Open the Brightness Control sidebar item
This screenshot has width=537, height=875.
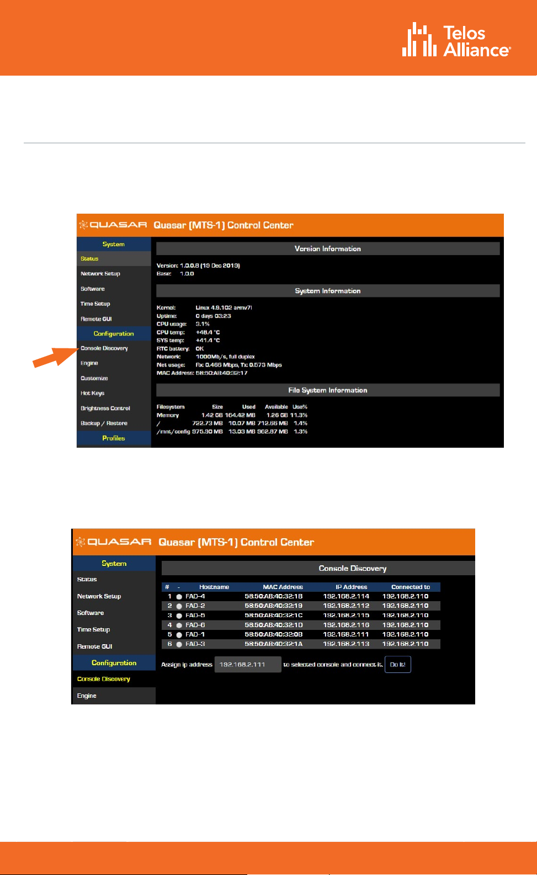105,409
